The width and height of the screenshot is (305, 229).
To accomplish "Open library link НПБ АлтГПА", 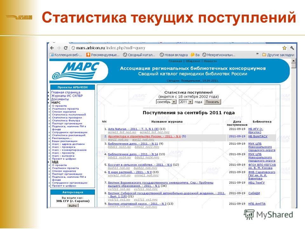I will (x=257, y=204).
